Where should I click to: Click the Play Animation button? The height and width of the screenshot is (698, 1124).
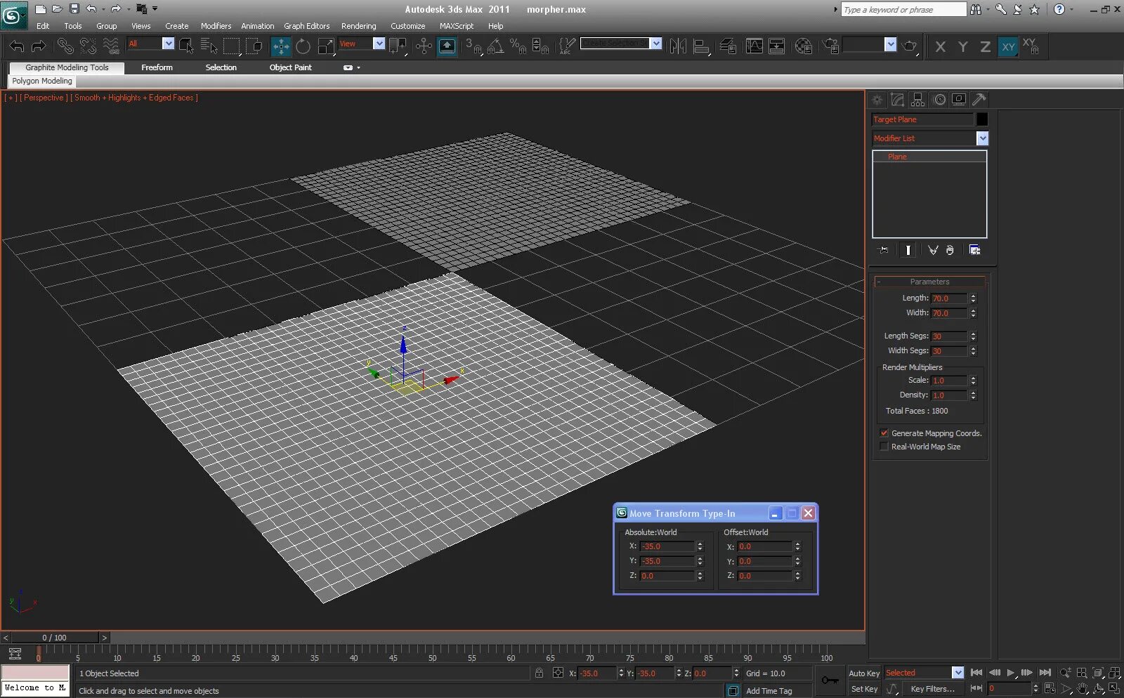[1011, 673]
